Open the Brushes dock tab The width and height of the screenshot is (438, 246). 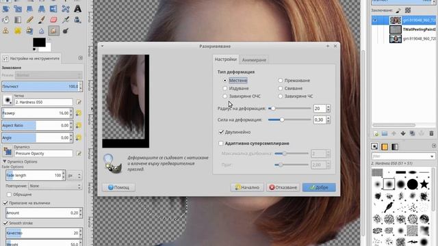click(x=374, y=146)
